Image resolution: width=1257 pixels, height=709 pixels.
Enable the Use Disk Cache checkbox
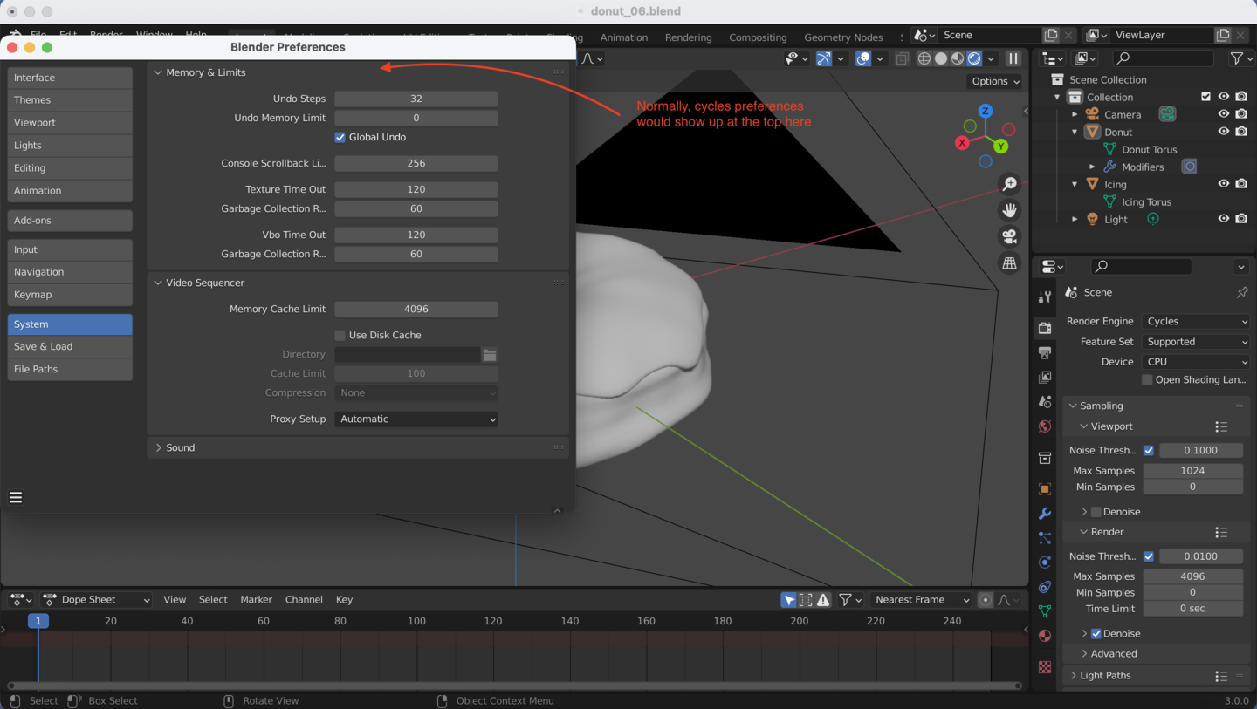click(340, 335)
